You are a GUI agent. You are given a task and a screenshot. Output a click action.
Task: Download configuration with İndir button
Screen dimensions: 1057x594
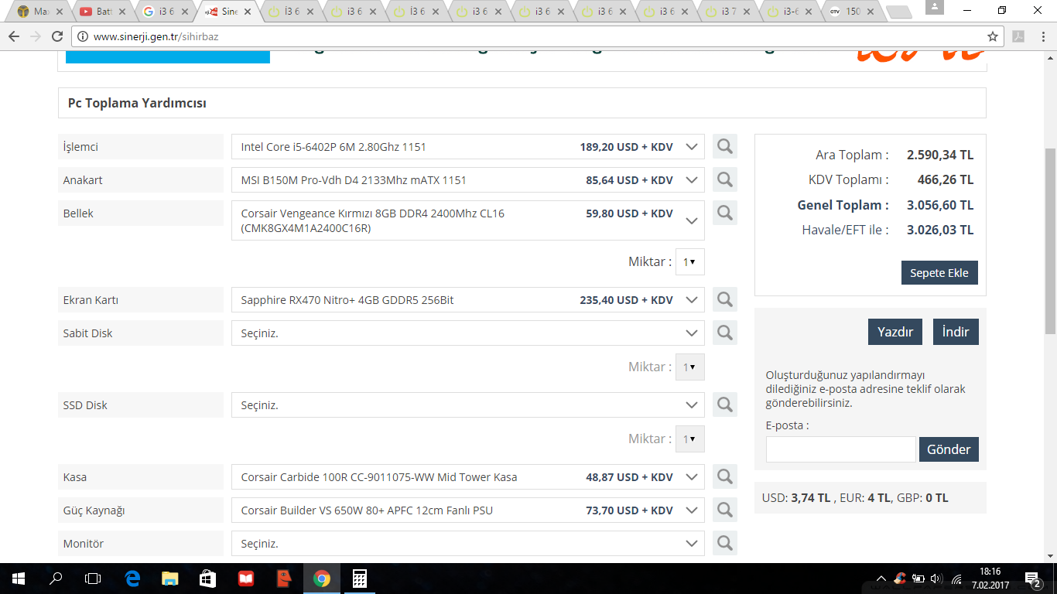tap(956, 332)
